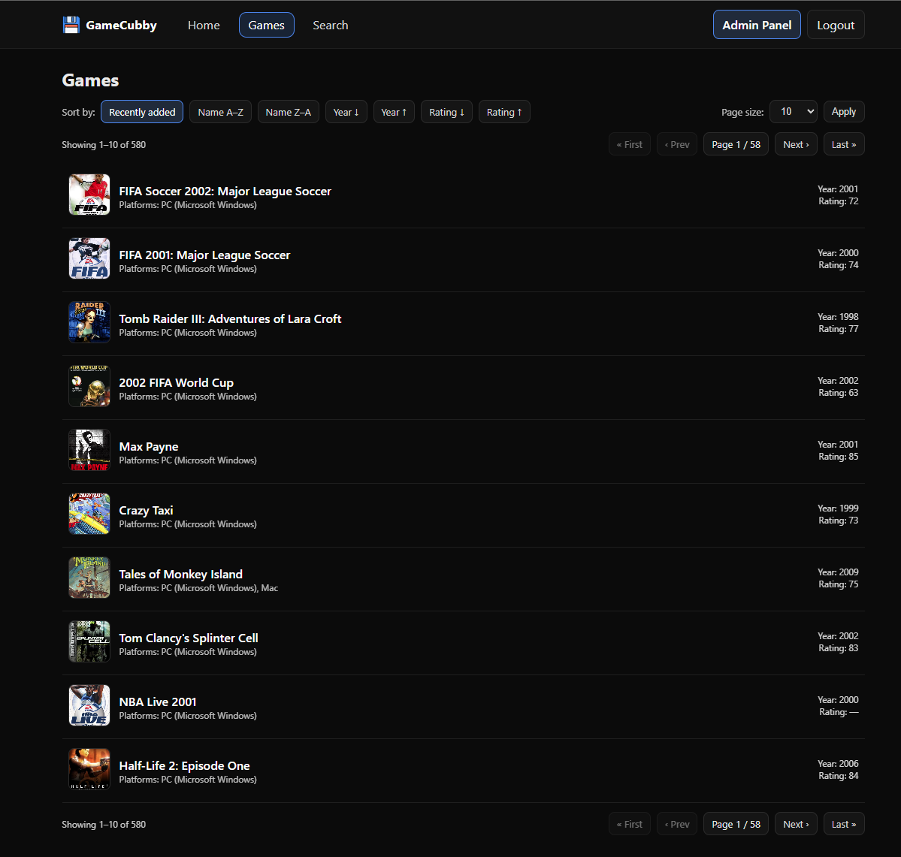Screen dimensions: 901x857
Task: Log out using the Logout button
Action: click(836, 25)
